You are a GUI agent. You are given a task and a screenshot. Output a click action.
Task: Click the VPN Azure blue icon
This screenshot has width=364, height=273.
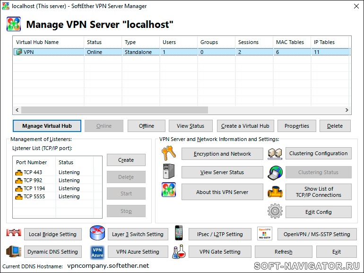(x=97, y=252)
